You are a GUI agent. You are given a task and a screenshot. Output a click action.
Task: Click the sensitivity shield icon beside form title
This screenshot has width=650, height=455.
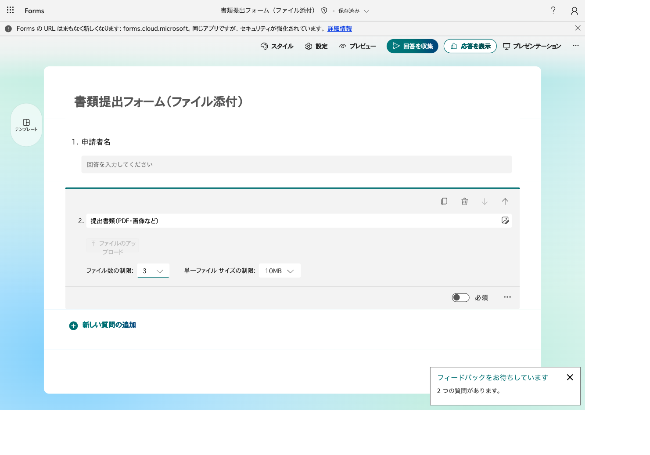[x=324, y=11]
